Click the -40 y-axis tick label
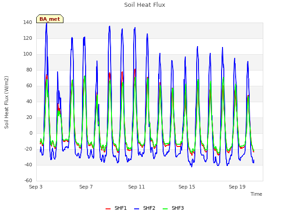 (28, 165)
